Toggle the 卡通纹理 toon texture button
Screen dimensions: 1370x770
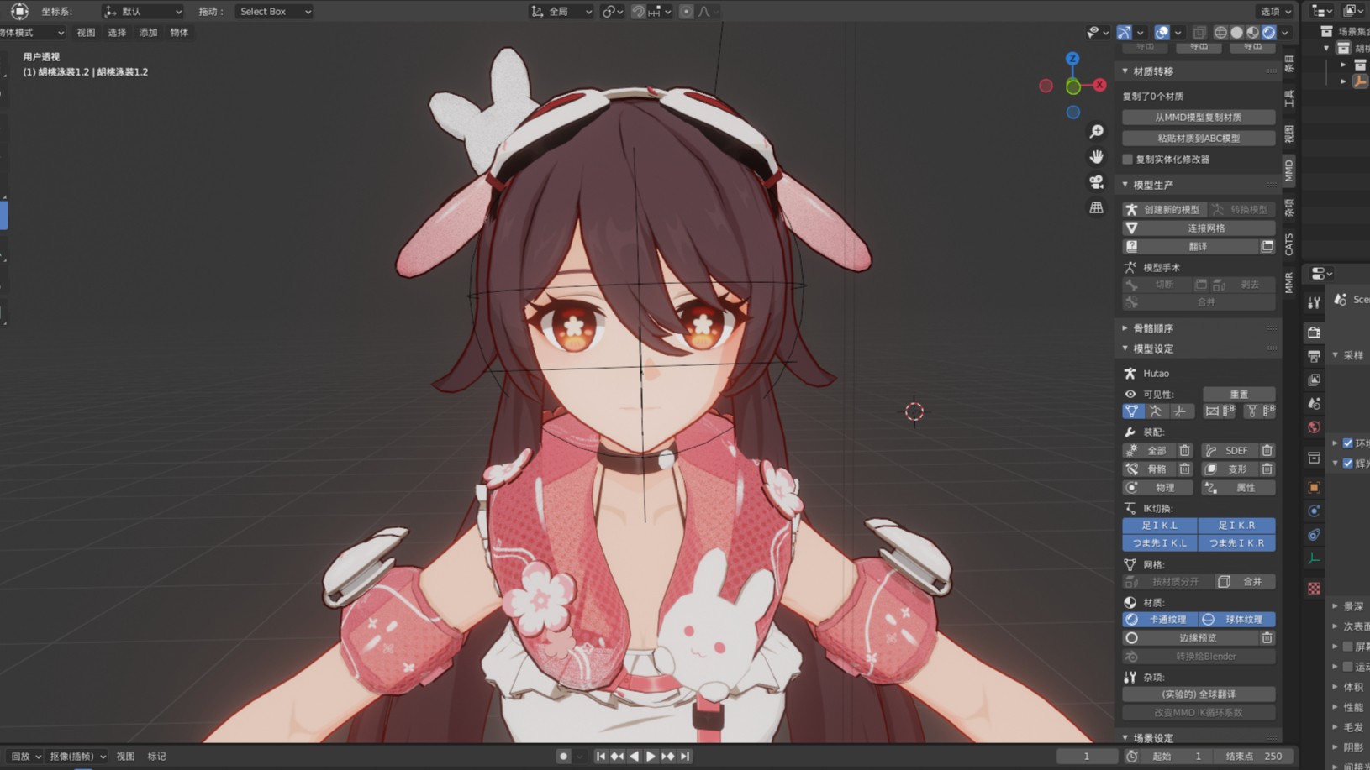click(1159, 620)
